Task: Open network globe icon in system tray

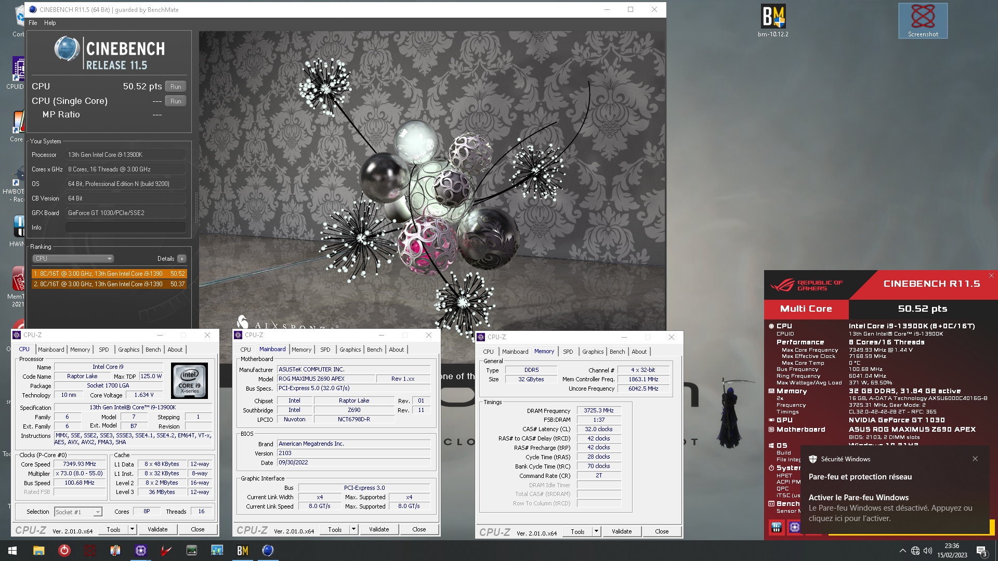Action: click(915, 551)
